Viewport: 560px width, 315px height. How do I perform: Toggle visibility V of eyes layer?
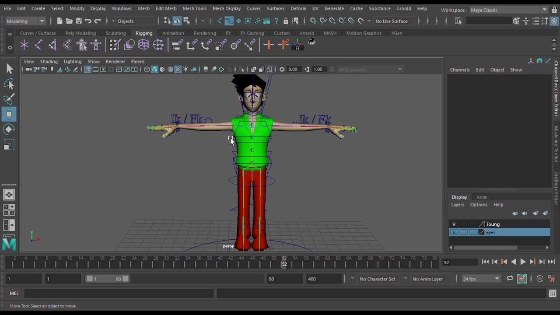click(454, 233)
